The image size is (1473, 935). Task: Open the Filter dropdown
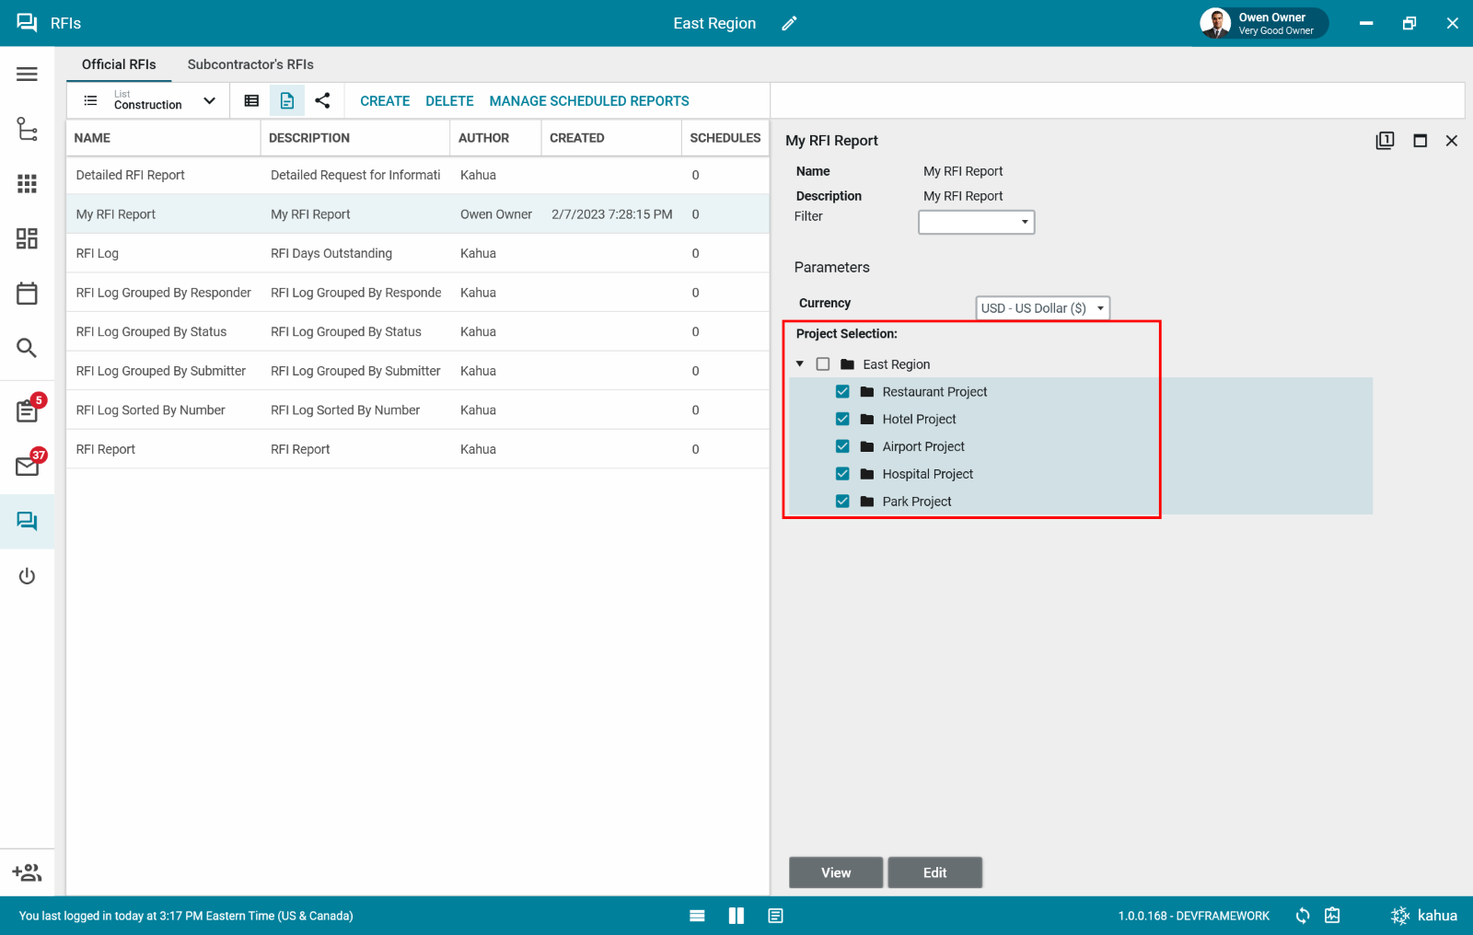[x=976, y=222]
